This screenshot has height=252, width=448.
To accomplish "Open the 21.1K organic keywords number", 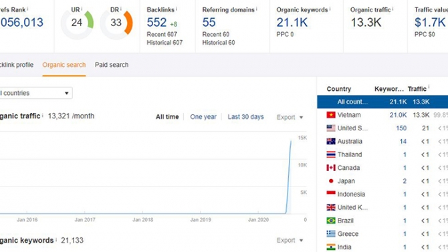I will (x=292, y=23).
